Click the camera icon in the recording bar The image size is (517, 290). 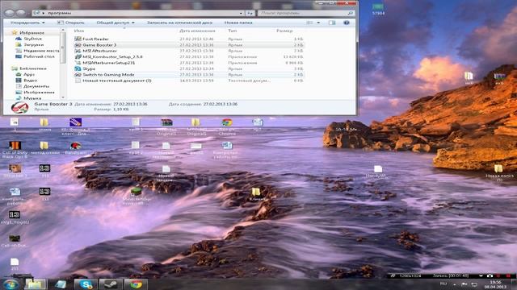pyautogui.click(x=490, y=275)
